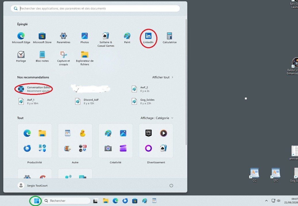The width and height of the screenshot is (298, 206).
Task: Open the pinned LinkedIn app
Action: [148, 38]
